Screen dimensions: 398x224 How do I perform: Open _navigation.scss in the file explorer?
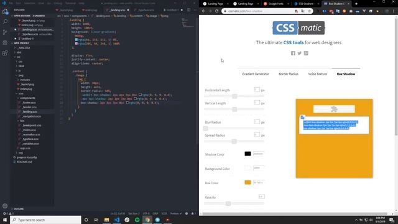pyautogui.click(x=31, y=116)
